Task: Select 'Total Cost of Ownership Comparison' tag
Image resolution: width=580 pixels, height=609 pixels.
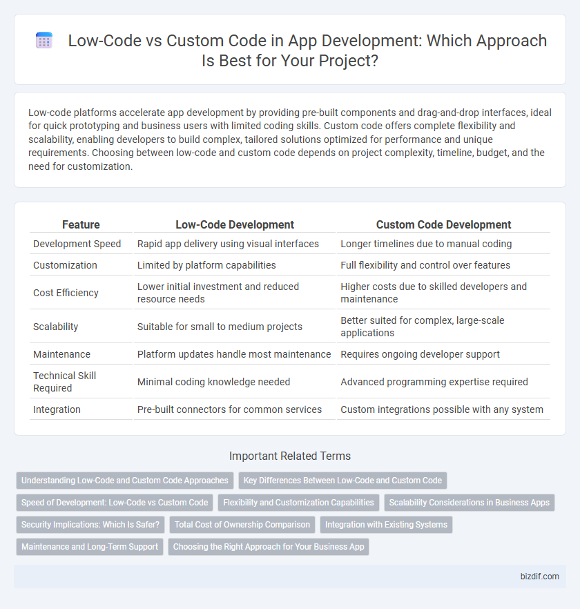Action: click(x=242, y=525)
